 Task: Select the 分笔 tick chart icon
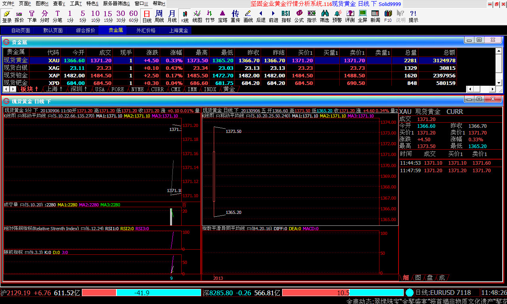[57, 16]
